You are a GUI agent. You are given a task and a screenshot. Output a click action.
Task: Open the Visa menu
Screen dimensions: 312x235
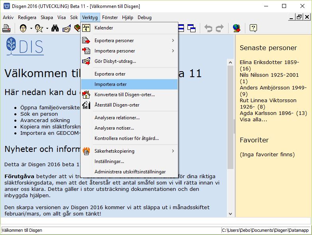pos(61,17)
